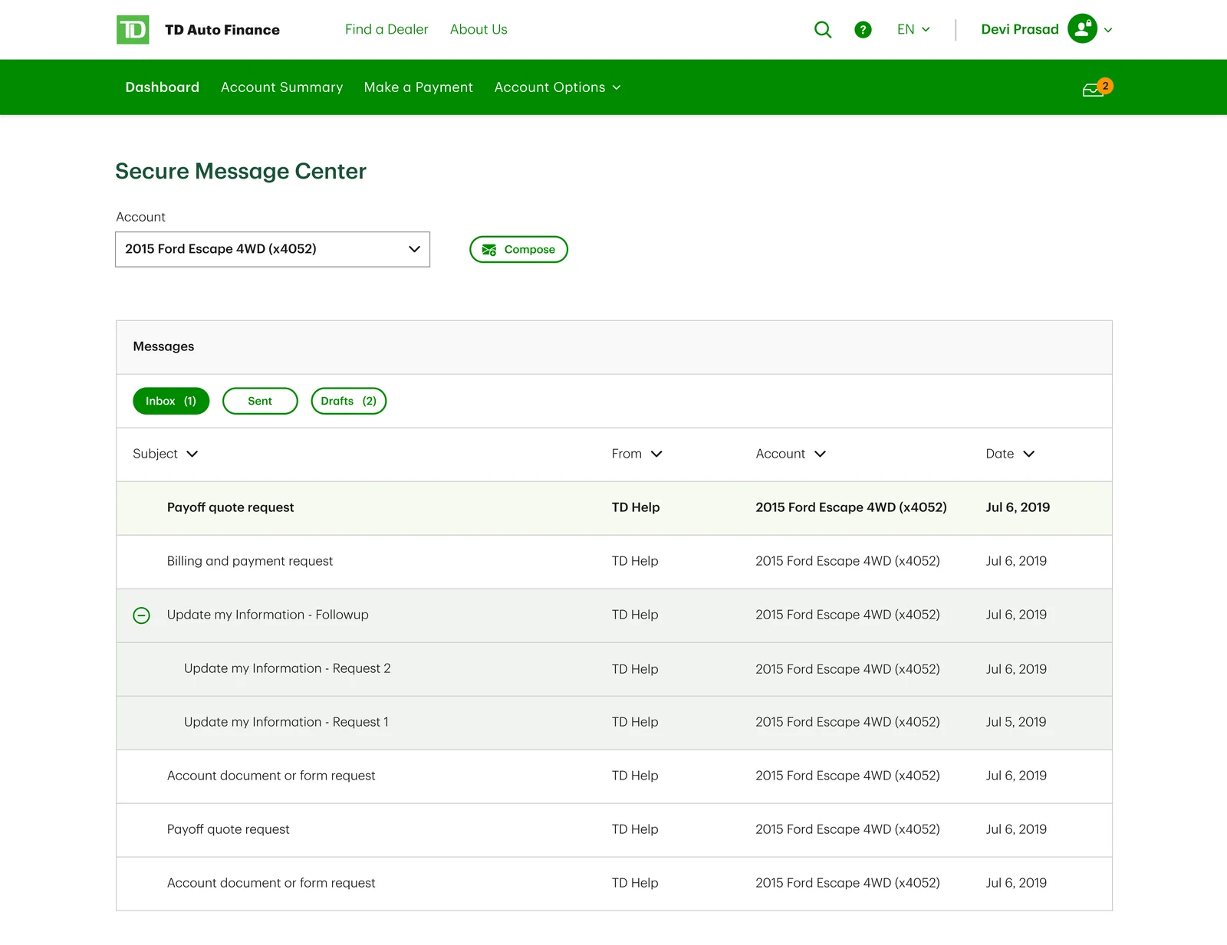Switch to the Sent tab

[260, 401]
